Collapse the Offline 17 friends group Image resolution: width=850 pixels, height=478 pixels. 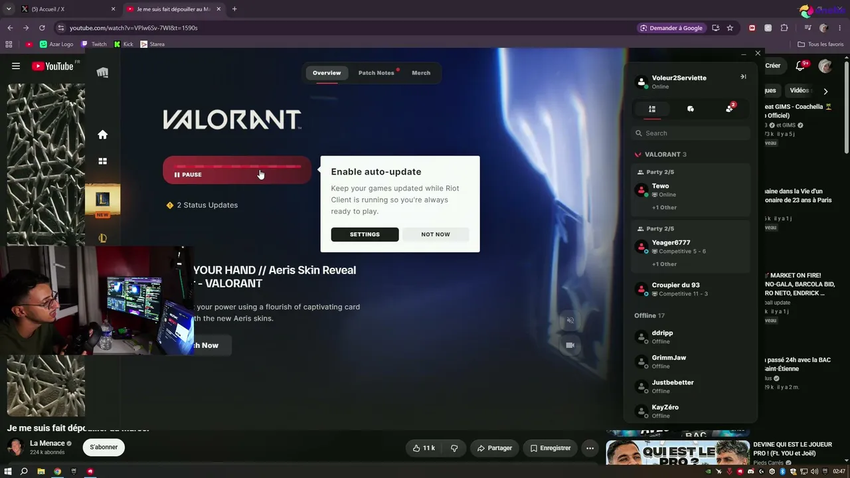click(x=649, y=315)
